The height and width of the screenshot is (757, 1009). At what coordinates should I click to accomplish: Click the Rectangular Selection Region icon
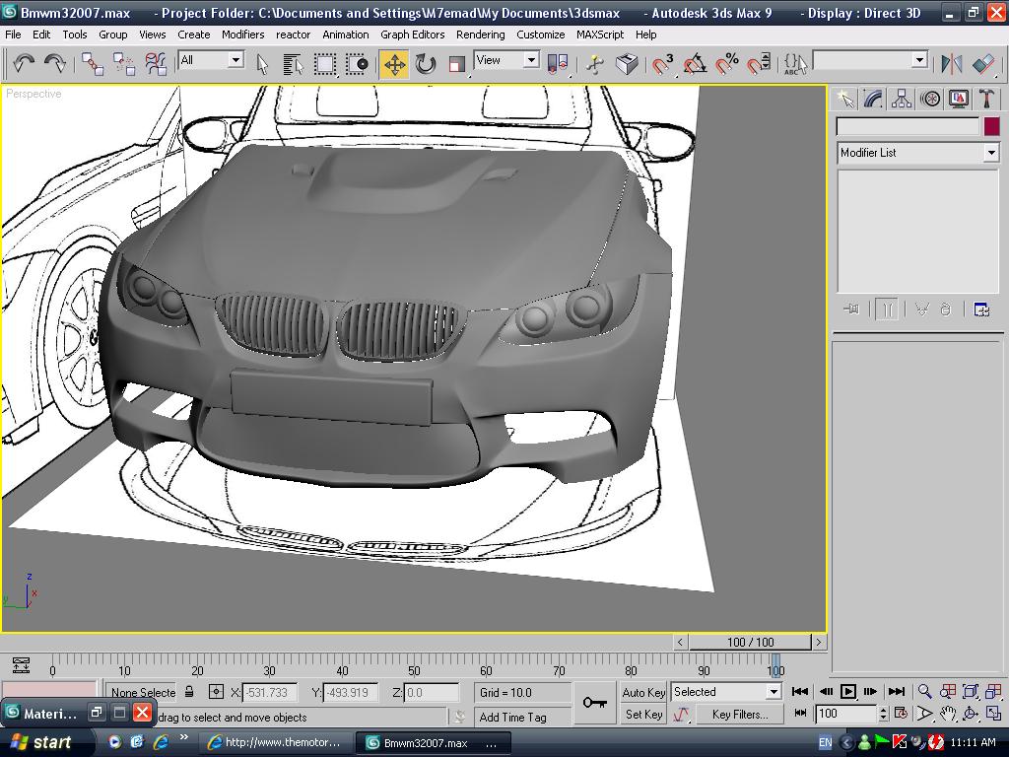325,64
